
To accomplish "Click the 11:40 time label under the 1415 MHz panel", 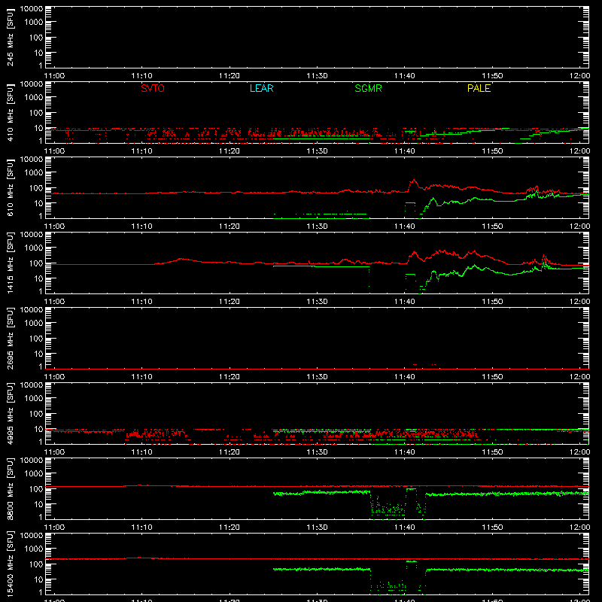I will 405,302.
